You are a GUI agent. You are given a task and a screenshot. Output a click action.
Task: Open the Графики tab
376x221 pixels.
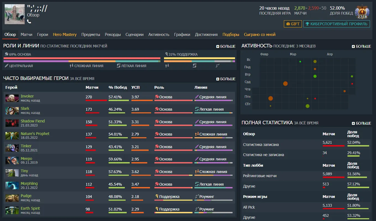[182, 34]
